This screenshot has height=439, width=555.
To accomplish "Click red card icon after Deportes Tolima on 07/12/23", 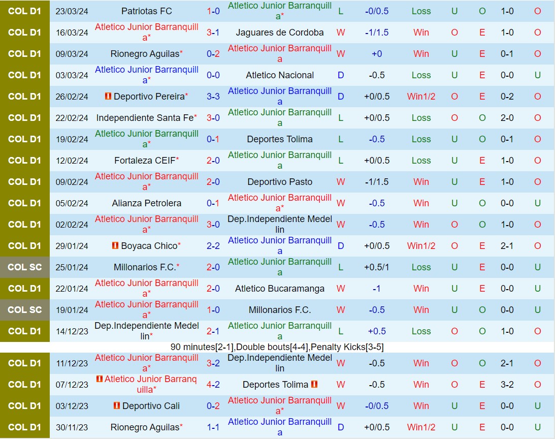I will [314, 384].
